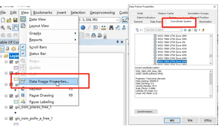Click List By Source icon
This screenshot has height=130, width=221.
pos(8,49)
